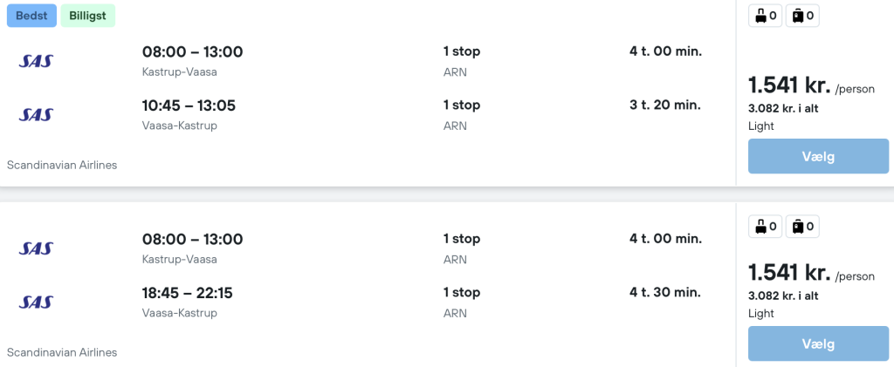Click checked baggage icon in first result
This screenshot has width=894, height=367.
click(796, 15)
